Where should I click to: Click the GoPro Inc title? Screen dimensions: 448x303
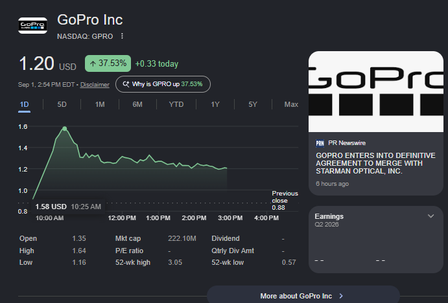tap(89, 19)
